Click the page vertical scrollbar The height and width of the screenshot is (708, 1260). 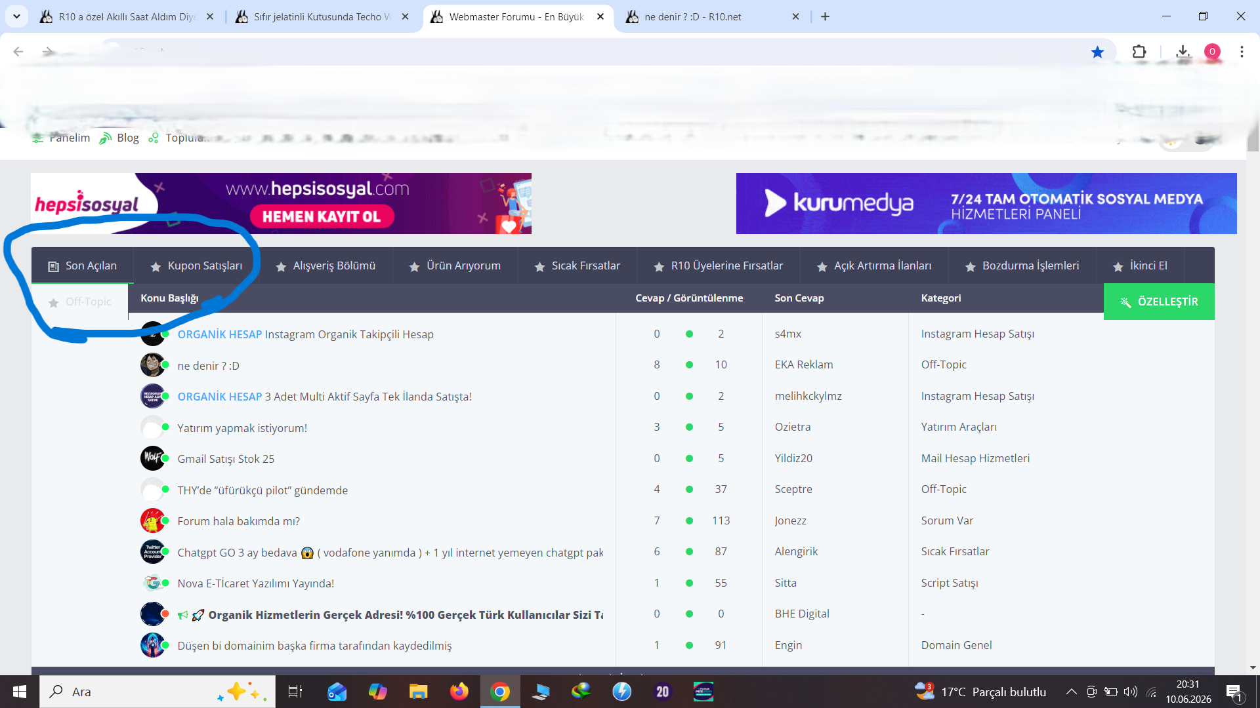coord(1253,393)
